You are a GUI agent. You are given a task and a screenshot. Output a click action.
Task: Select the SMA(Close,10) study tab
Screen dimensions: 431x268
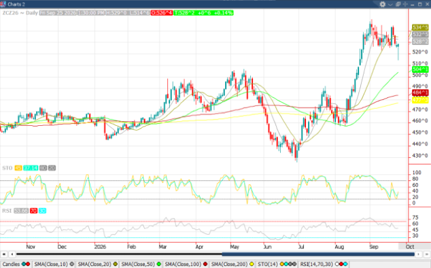[54, 264]
